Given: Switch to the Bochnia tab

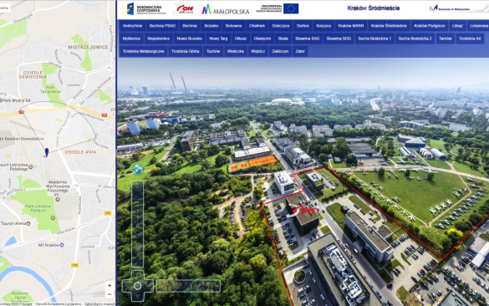Looking at the screenshot, I should pos(190,26).
